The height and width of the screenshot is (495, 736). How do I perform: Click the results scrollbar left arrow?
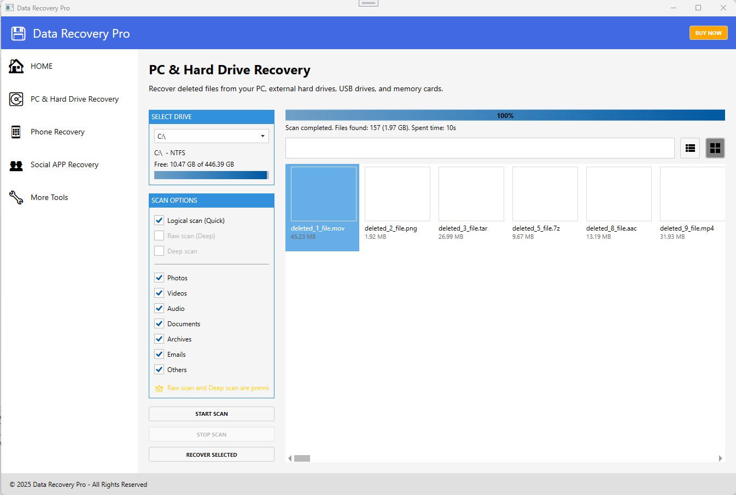290,458
